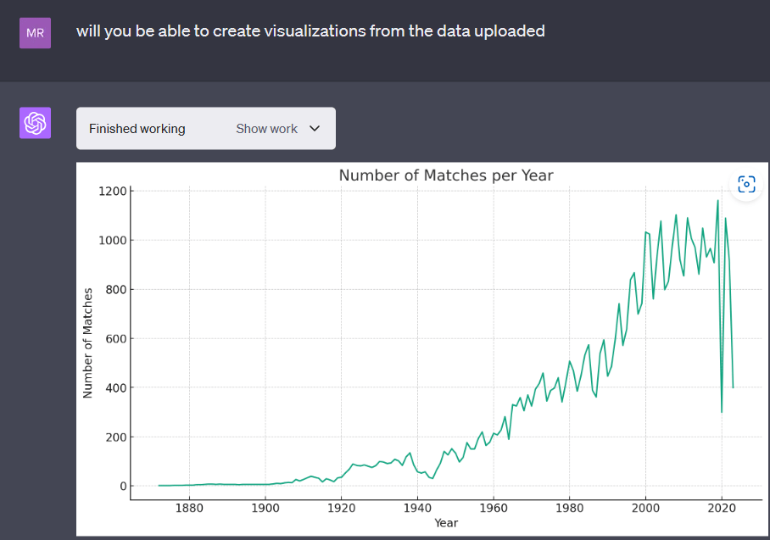Click the 1940 x-axis tick label
This screenshot has width=770, height=540.
[417, 508]
